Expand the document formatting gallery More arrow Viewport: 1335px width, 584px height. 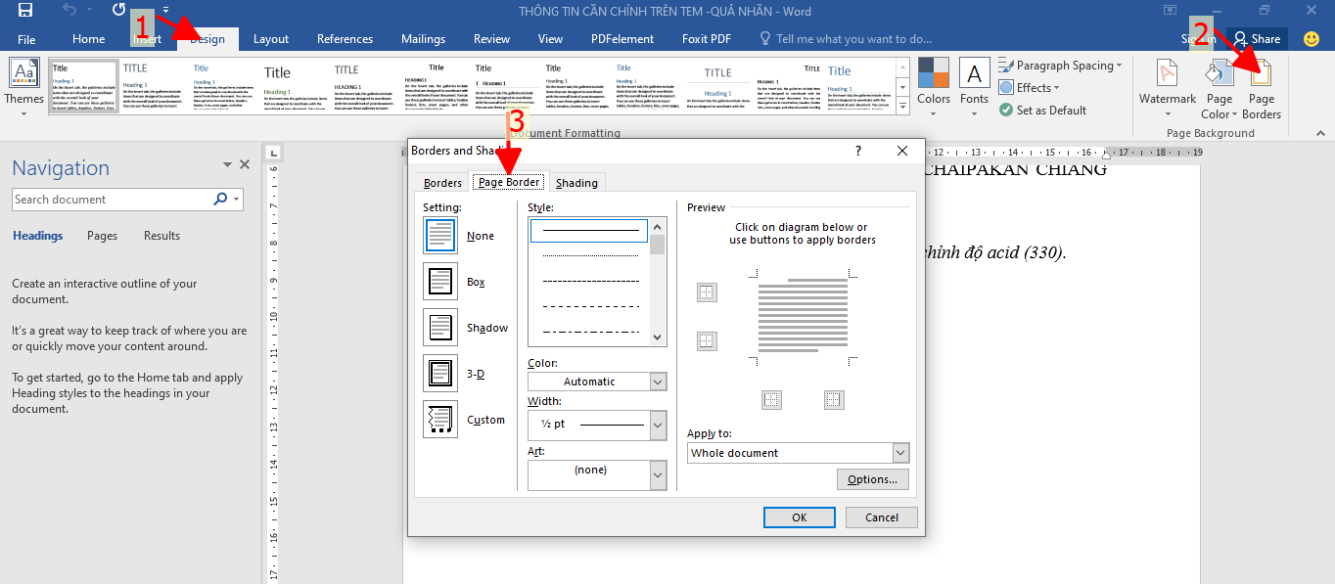click(902, 107)
